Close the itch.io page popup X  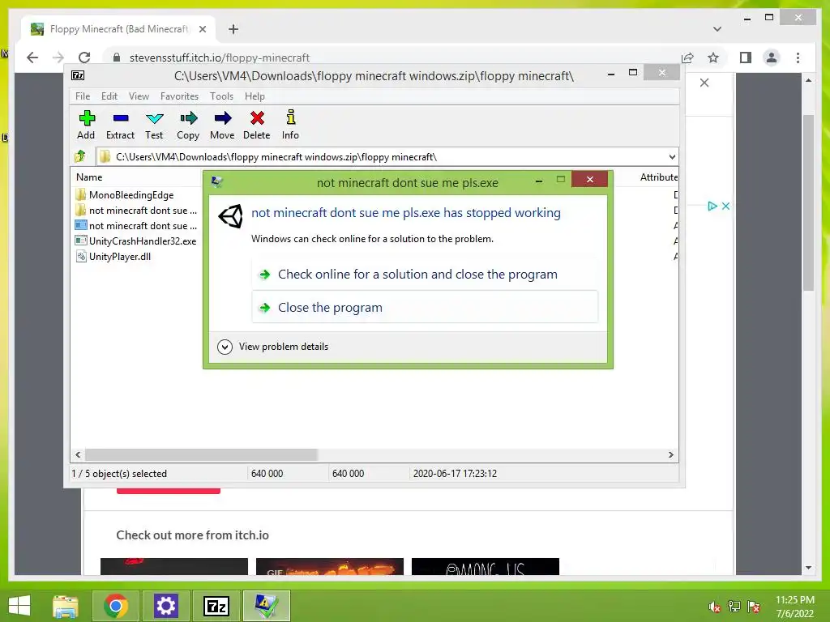tap(704, 83)
